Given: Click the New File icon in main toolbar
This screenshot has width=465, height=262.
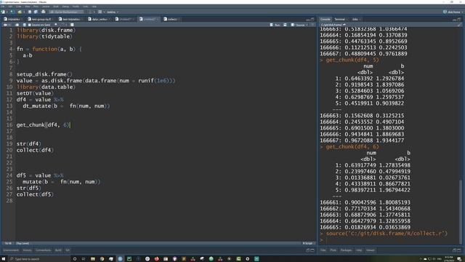Looking at the screenshot, I should point(3,12).
